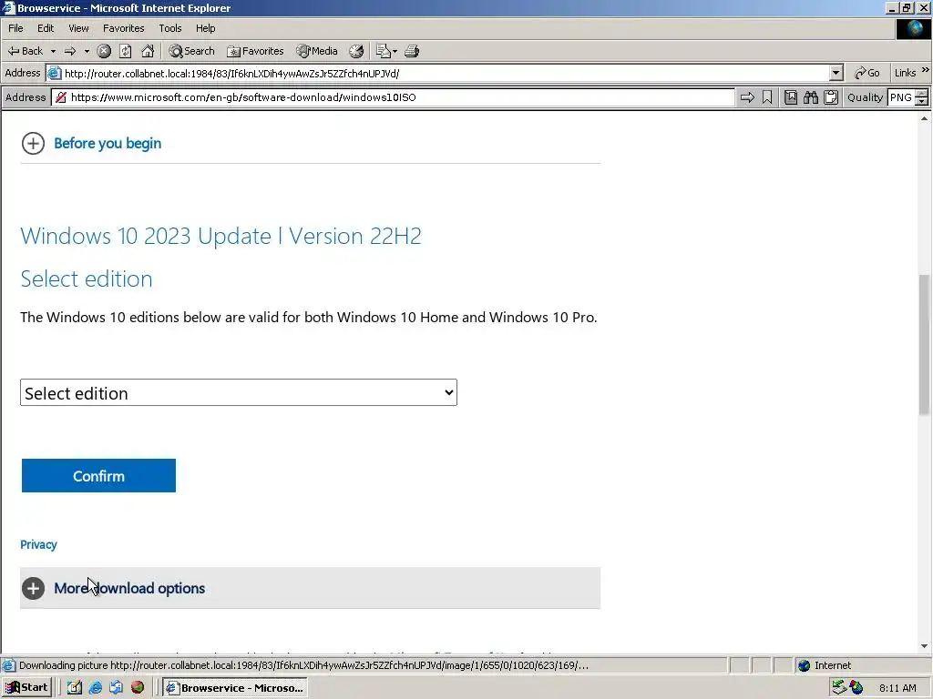
Task: Click the Windows Start button
Action: click(x=27, y=688)
